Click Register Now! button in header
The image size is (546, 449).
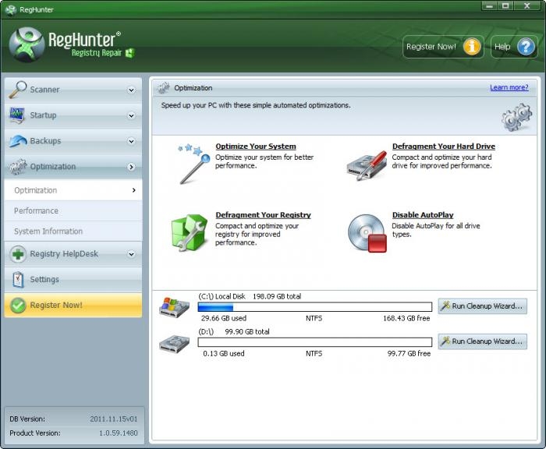[443, 47]
